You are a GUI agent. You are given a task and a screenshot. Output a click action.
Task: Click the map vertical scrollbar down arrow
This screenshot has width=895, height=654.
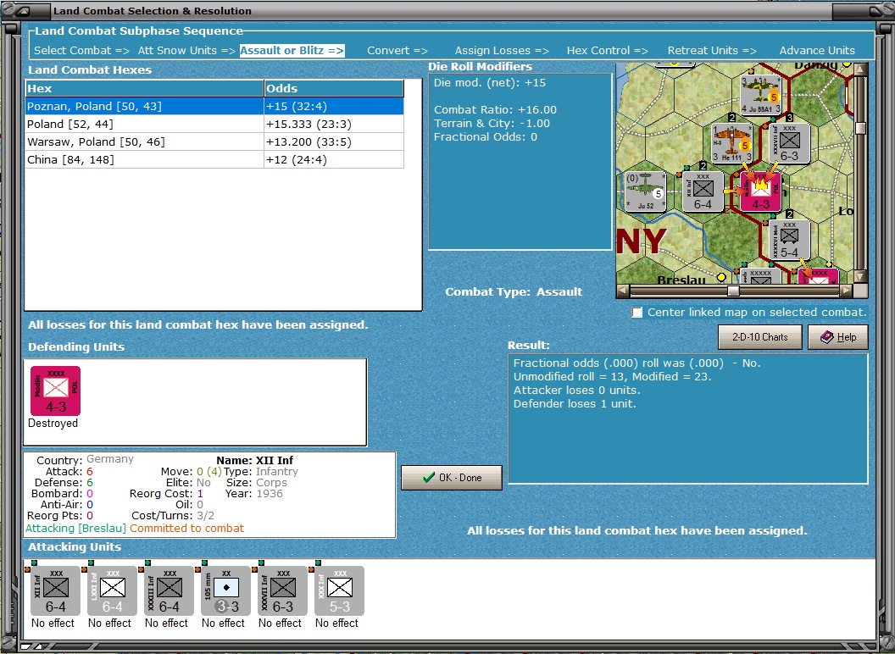coord(860,277)
